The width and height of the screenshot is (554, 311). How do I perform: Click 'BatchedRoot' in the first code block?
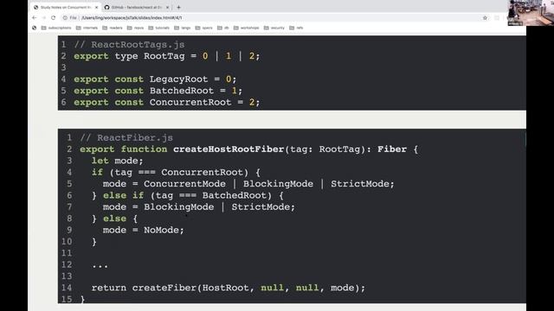(x=182, y=91)
